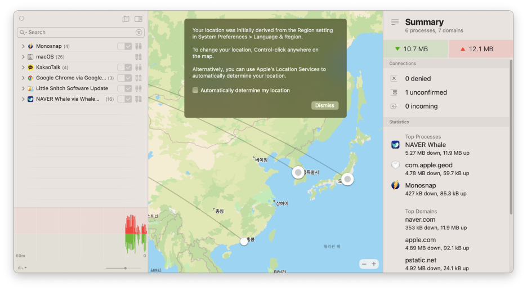Toggle Little Snitch Software Update rule switch
The width and height of the screenshot is (527, 290).
(124, 88)
